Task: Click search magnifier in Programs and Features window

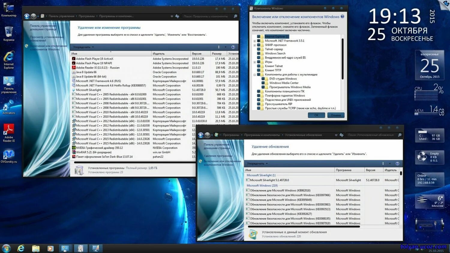Action: coord(235,16)
